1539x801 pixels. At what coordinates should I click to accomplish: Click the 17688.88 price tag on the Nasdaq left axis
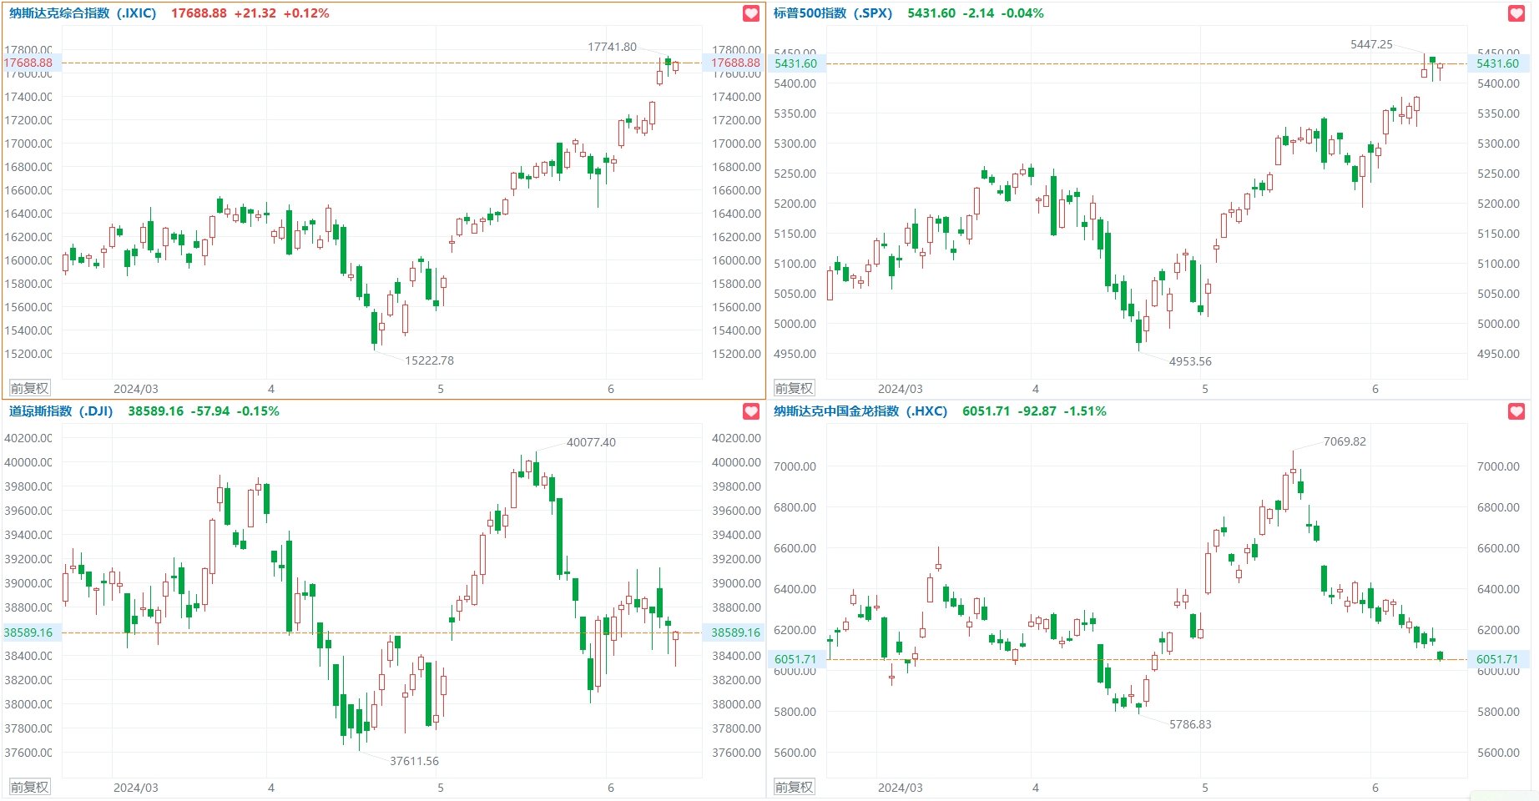click(30, 63)
